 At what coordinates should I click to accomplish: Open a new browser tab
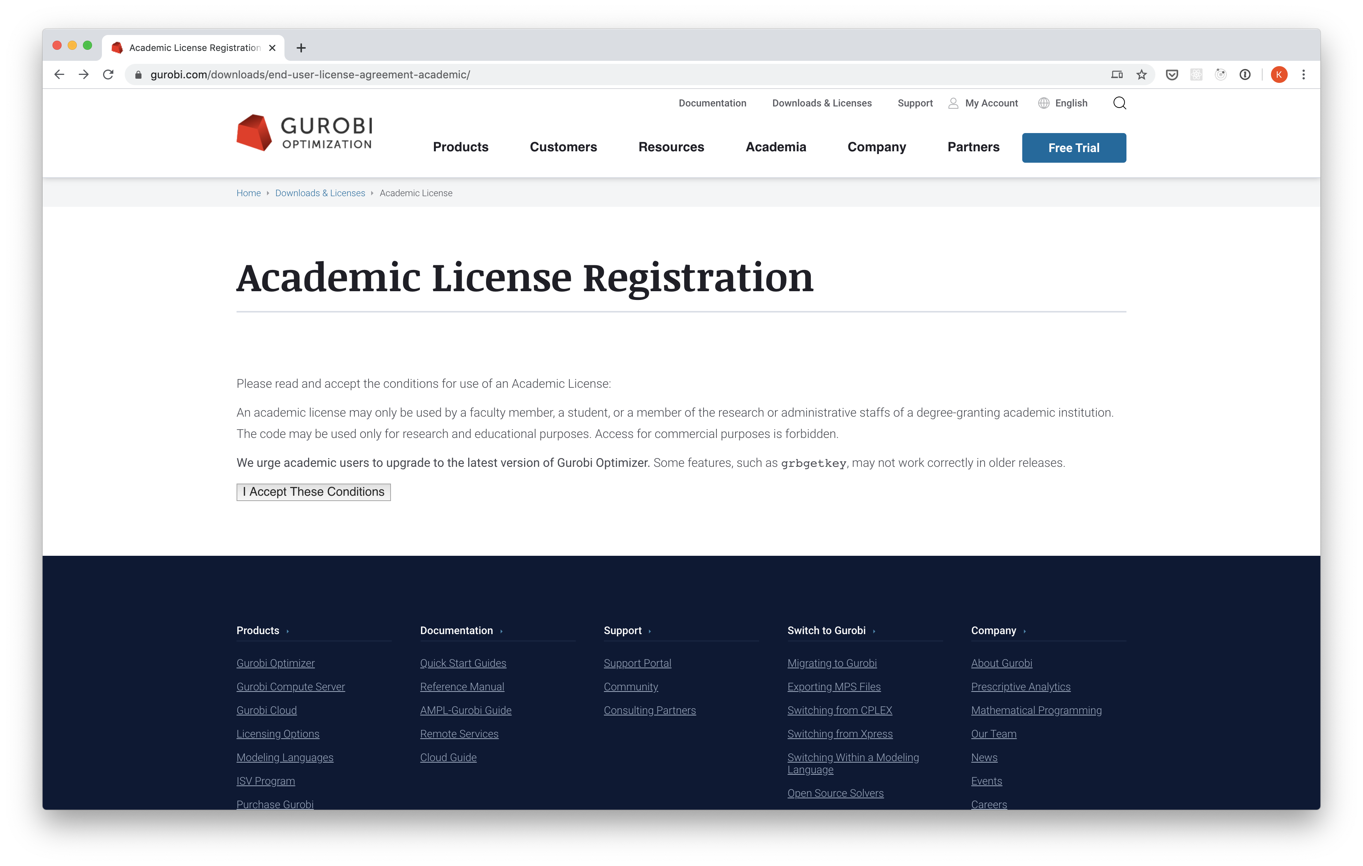click(301, 48)
